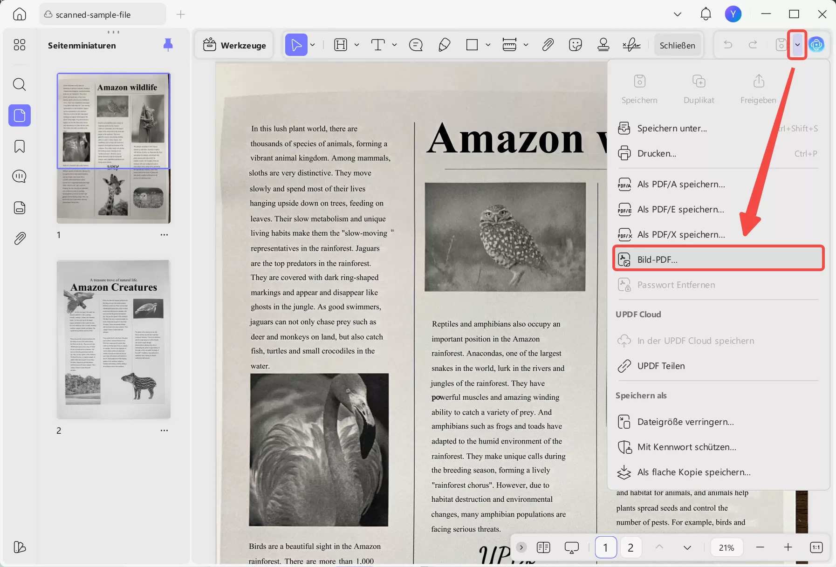Expand the shape tool dropdown arrow

pyautogui.click(x=488, y=45)
